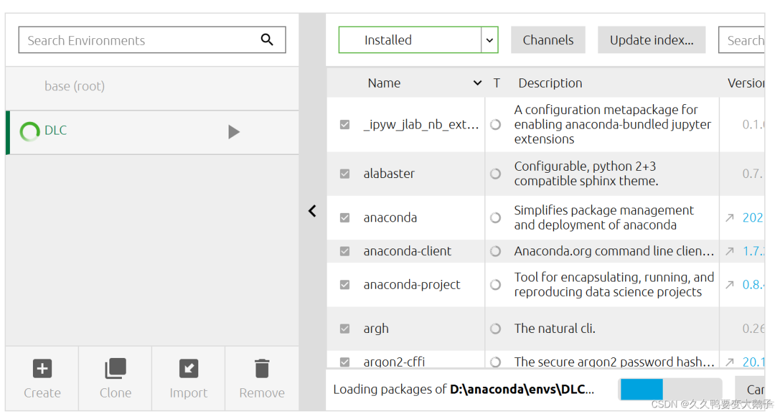Click the blue loading progress bar
Image resolution: width=780 pixels, height=414 pixels.
(x=642, y=389)
